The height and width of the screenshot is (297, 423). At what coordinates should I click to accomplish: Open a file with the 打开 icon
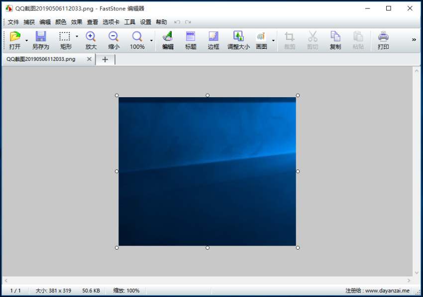(x=14, y=40)
